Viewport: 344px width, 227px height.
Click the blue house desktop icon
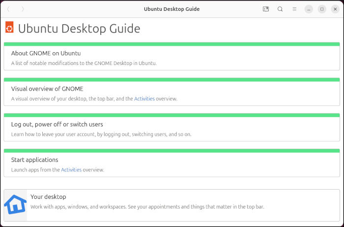tap(15, 204)
